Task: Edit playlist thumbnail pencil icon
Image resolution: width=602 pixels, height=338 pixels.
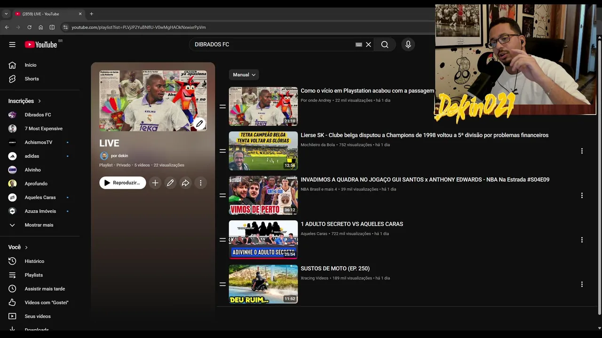Action: [199, 123]
